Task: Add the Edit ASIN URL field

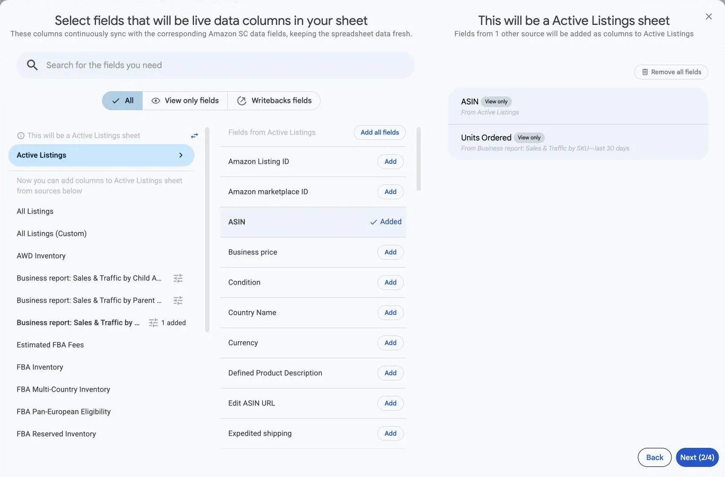Action: click(391, 403)
